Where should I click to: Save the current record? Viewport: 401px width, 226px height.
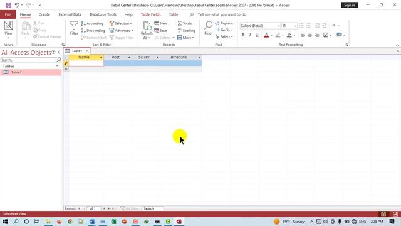[x=161, y=31]
